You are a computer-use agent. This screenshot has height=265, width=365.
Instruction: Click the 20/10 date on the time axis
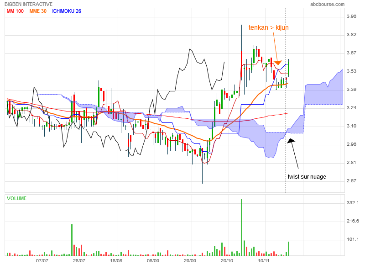(227, 260)
